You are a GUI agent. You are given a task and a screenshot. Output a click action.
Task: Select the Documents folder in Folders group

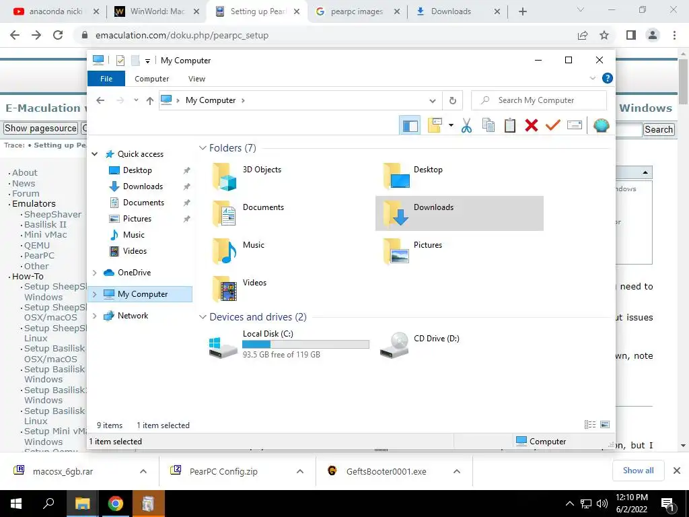click(x=290, y=213)
